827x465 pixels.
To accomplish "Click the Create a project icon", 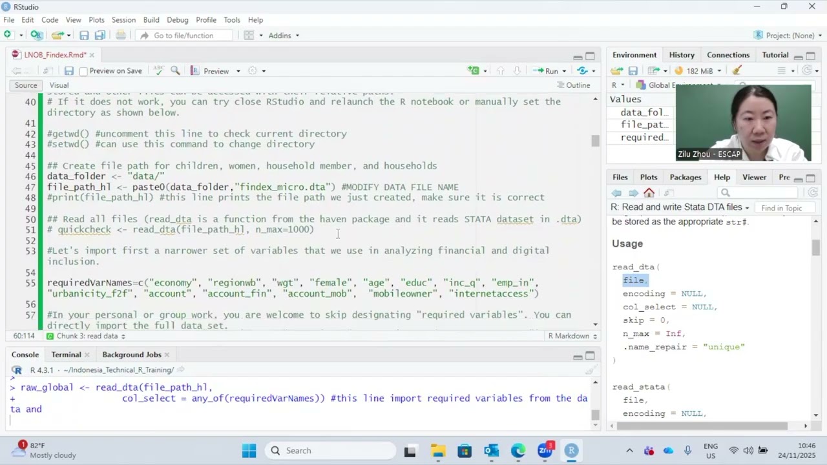I will (x=37, y=35).
